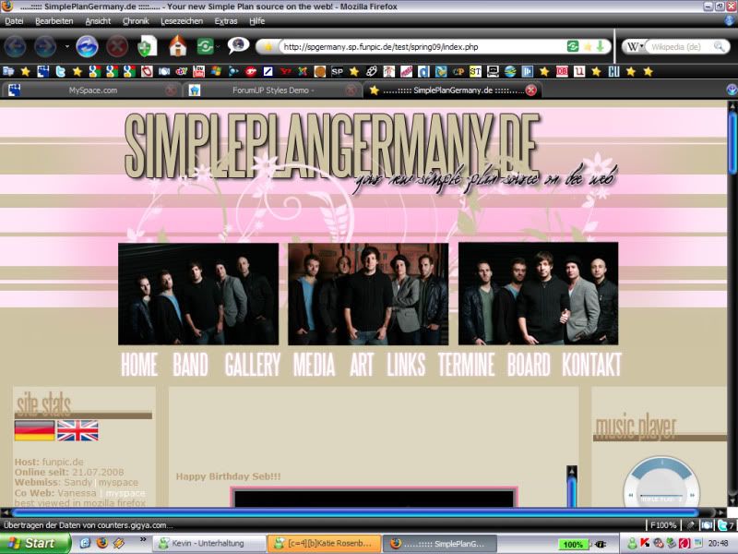
Task: Click the green shield security icon
Action: click(147, 47)
